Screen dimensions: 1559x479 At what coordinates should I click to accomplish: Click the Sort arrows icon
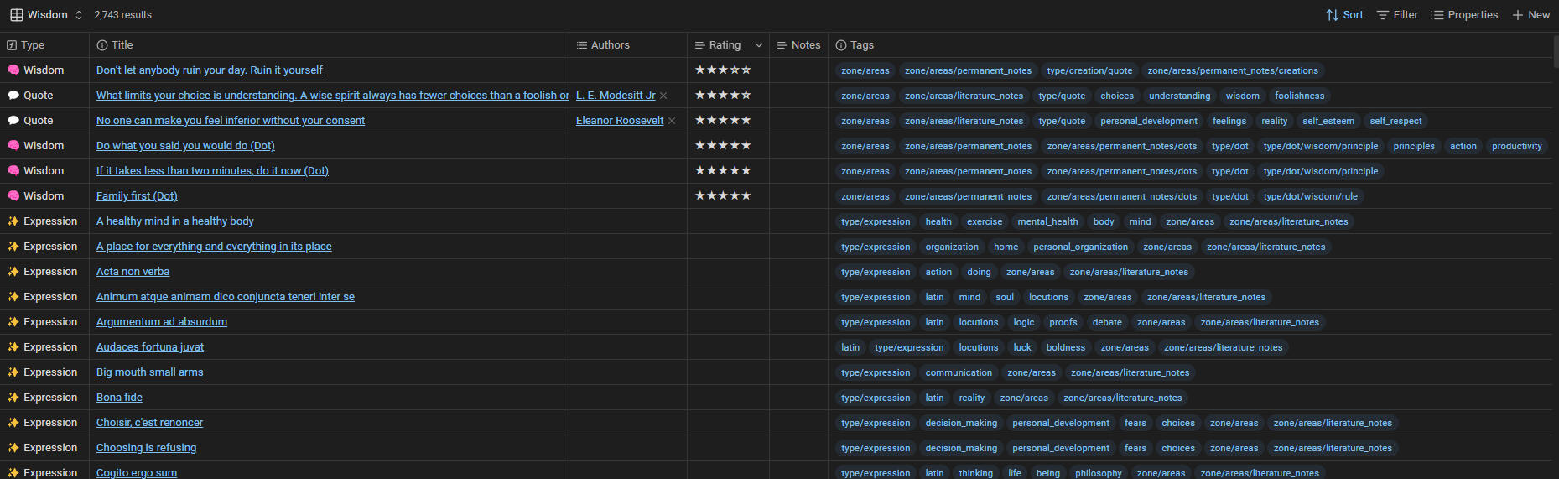1332,15
